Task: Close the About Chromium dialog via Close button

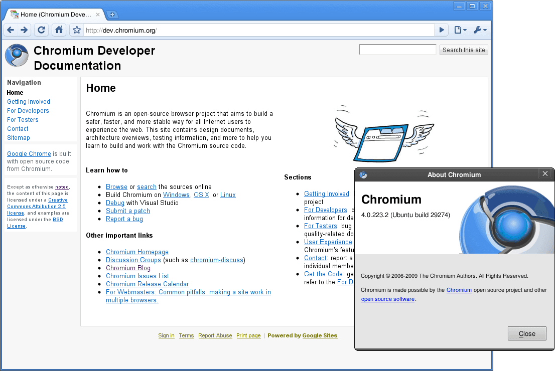Action: 527,333
